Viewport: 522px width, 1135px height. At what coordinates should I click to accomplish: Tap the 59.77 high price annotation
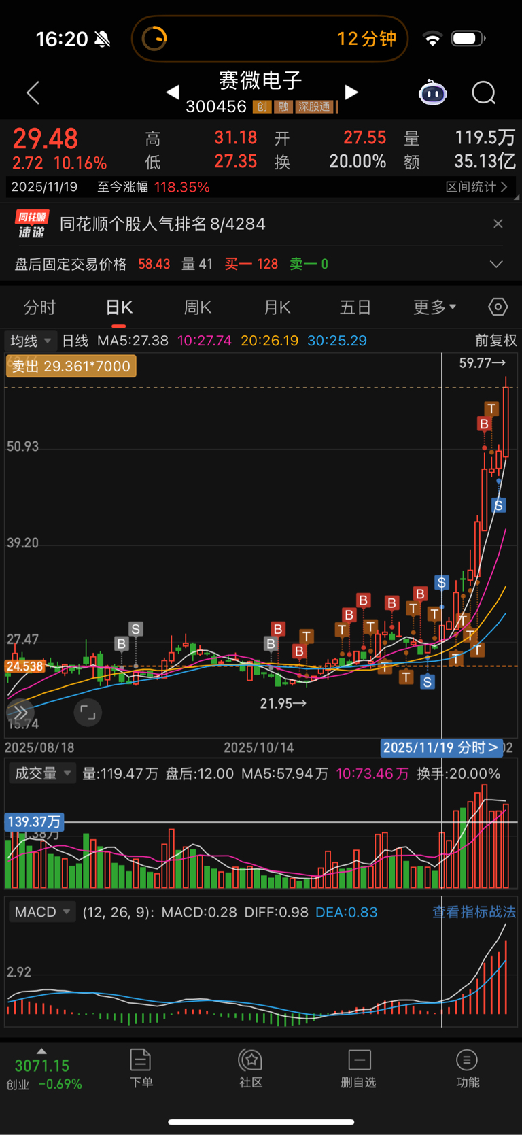coord(482,363)
